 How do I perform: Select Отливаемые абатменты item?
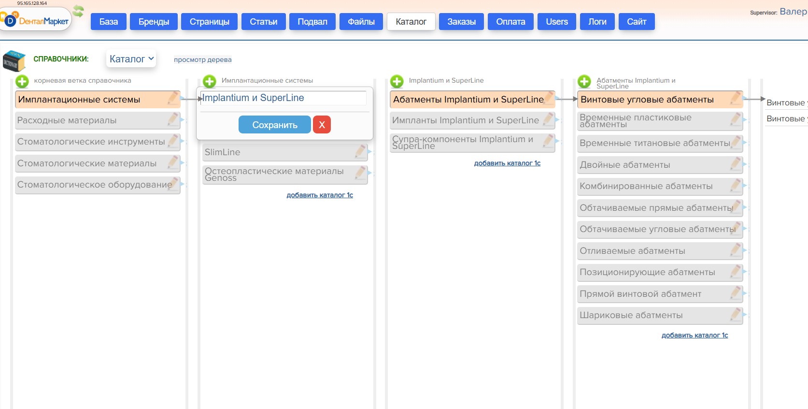point(660,251)
